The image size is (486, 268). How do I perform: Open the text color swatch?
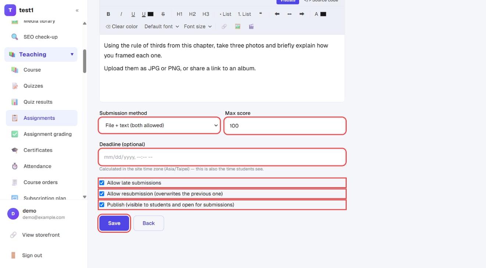pos(324,14)
